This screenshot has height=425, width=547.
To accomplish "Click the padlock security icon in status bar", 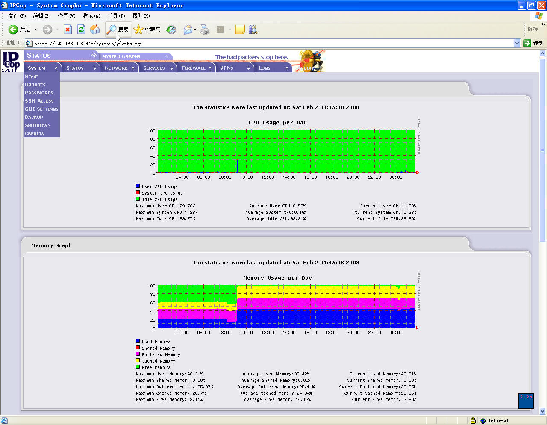I will [x=473, y=421].
